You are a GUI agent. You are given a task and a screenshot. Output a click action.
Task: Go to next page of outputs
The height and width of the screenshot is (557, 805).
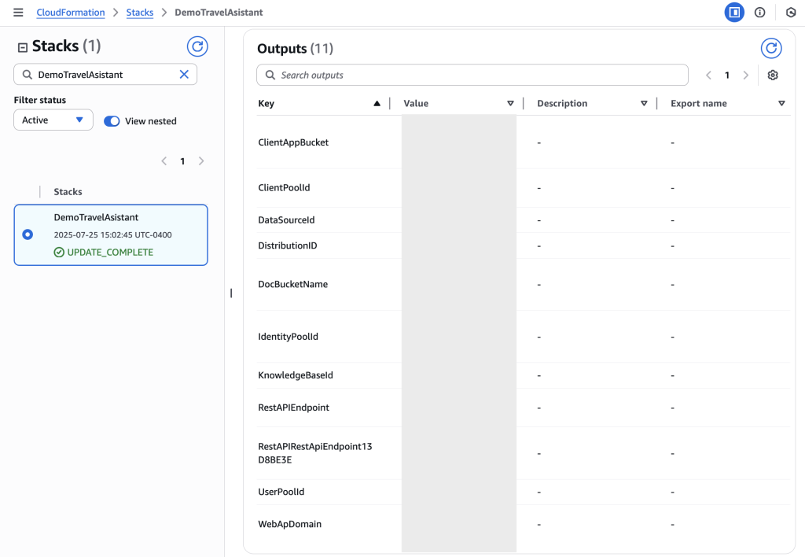[745, 75]
